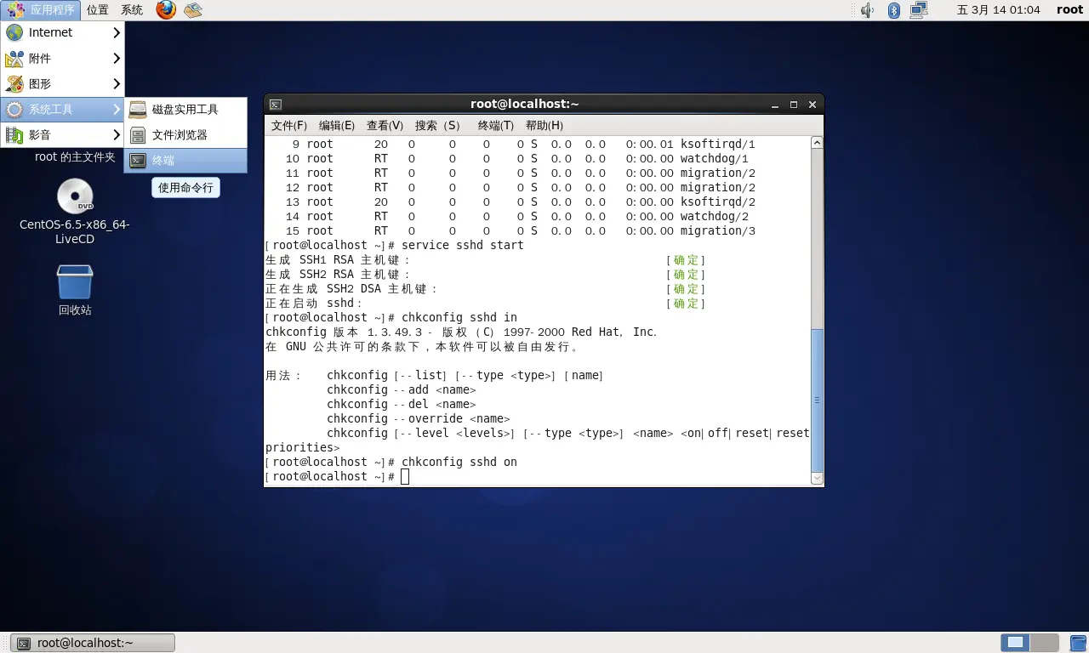Screen dimensions: 1089x653
Task: Choose 磁盘实用工具 from submenu
Action: 185,110
